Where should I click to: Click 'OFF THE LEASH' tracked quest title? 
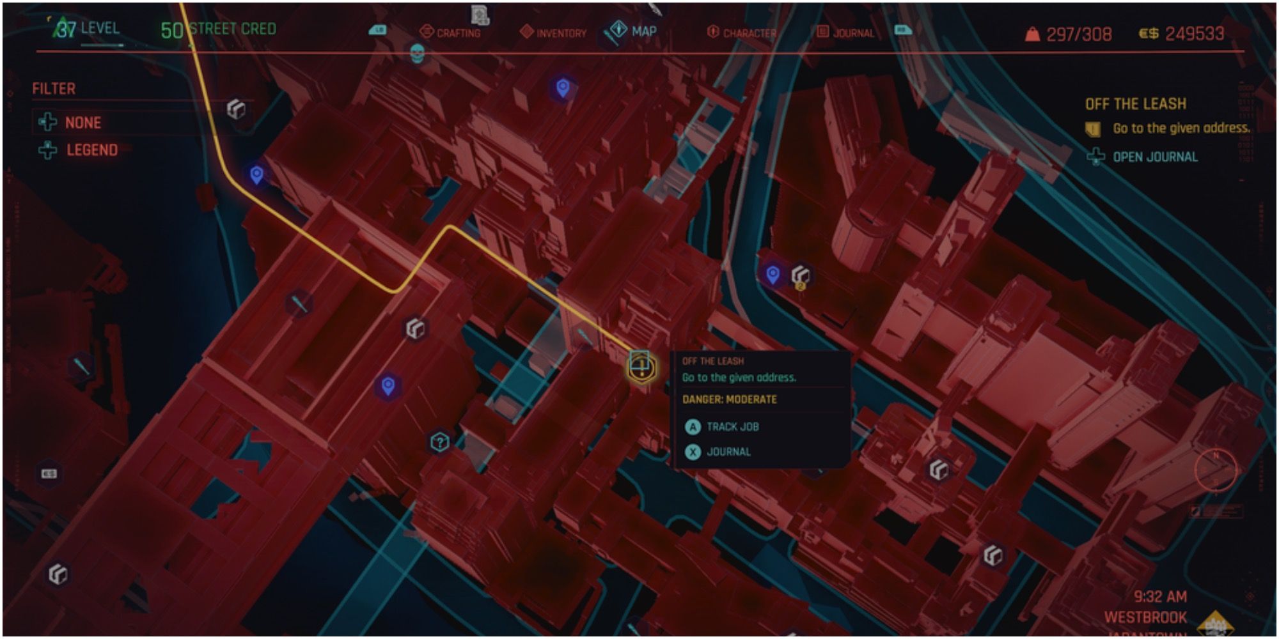(1135, 104)
